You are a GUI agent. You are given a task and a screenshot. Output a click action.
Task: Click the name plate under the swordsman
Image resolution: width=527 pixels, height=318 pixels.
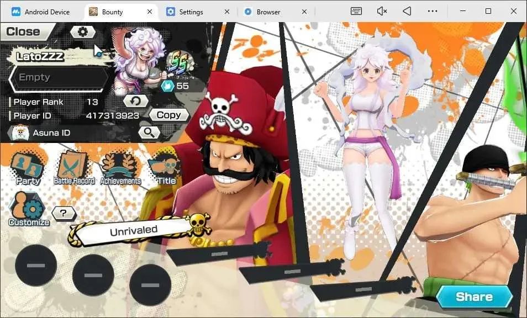point(363,289)
